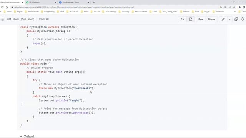The image size is (246, 138).
Task: Open the zoom magnifier icon in address bar
Action: pyautogui.click(x=225, y=7)
